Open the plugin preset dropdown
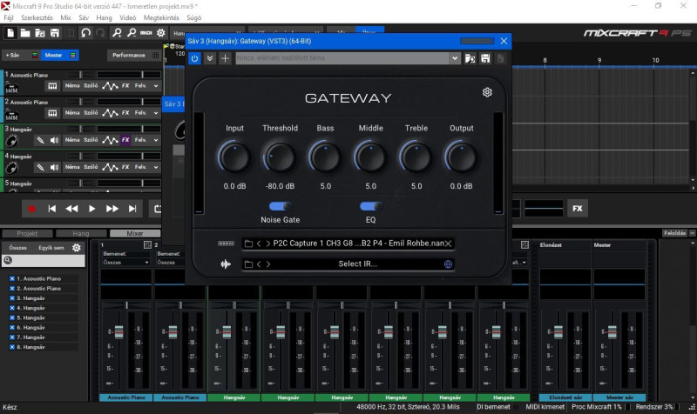Image resolution: width=697 pixels, height=414 pixels. click(454, 58)
